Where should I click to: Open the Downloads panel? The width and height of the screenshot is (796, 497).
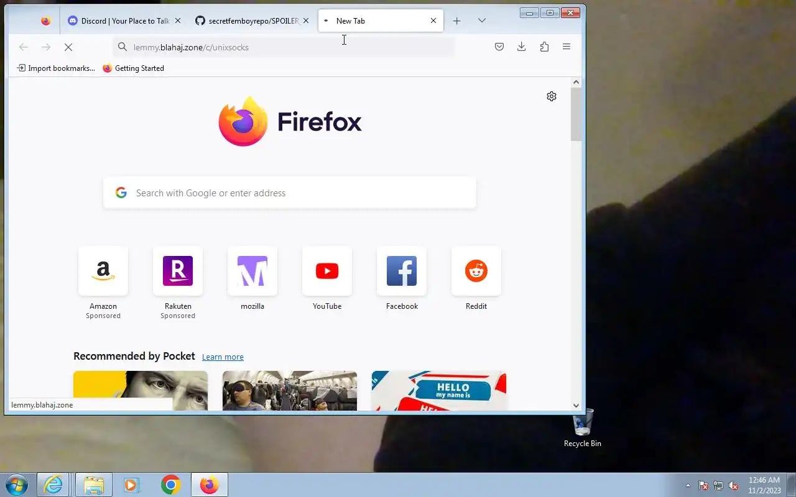[x=521, y=47]
